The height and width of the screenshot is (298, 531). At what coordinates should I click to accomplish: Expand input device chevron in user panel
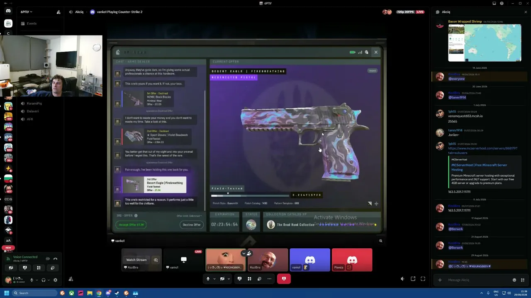pos(37,280)
